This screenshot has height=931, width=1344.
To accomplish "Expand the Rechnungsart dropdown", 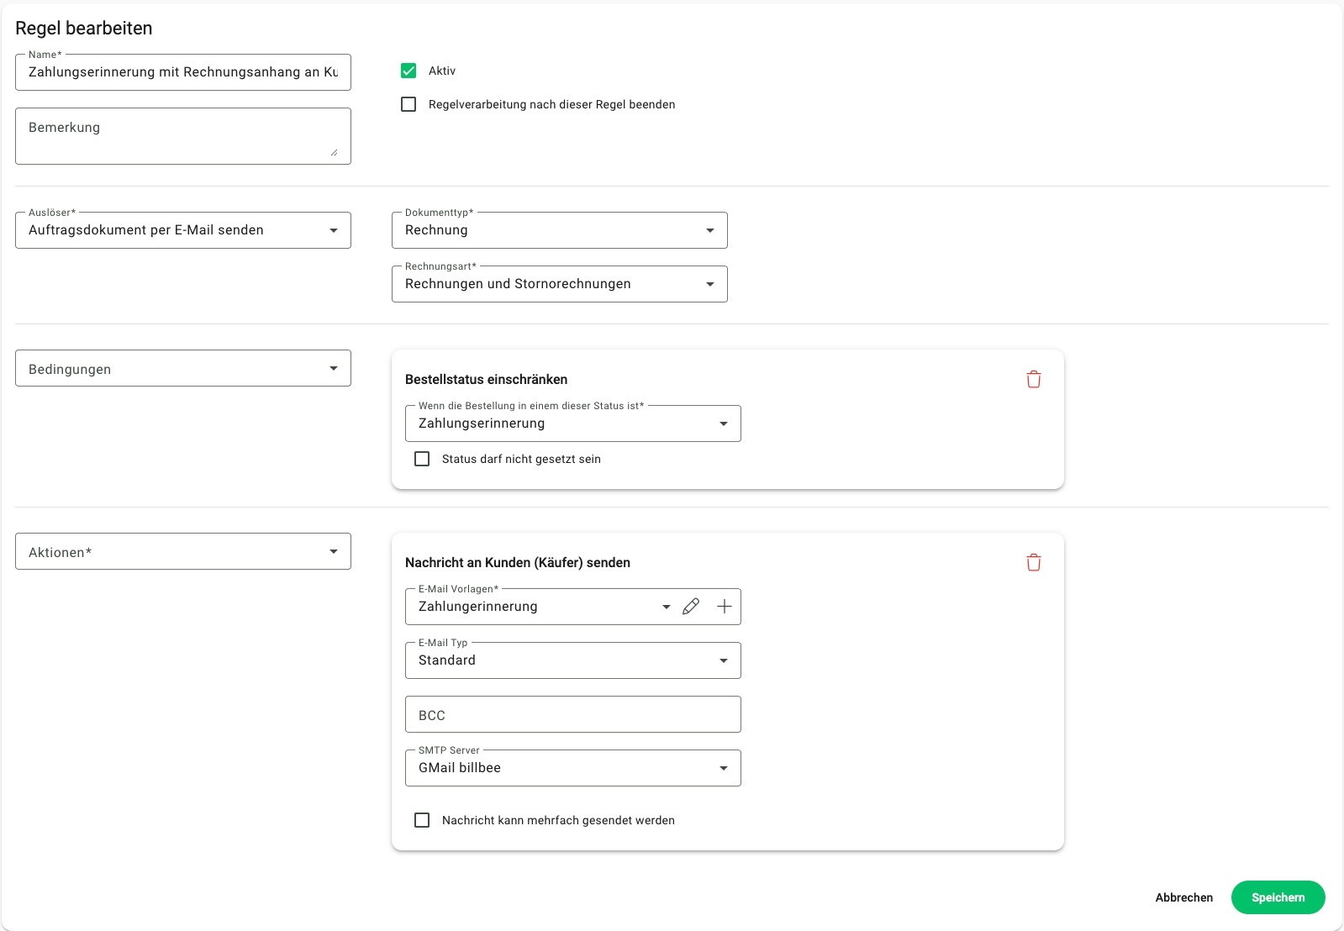I will [x=560, y=284].
